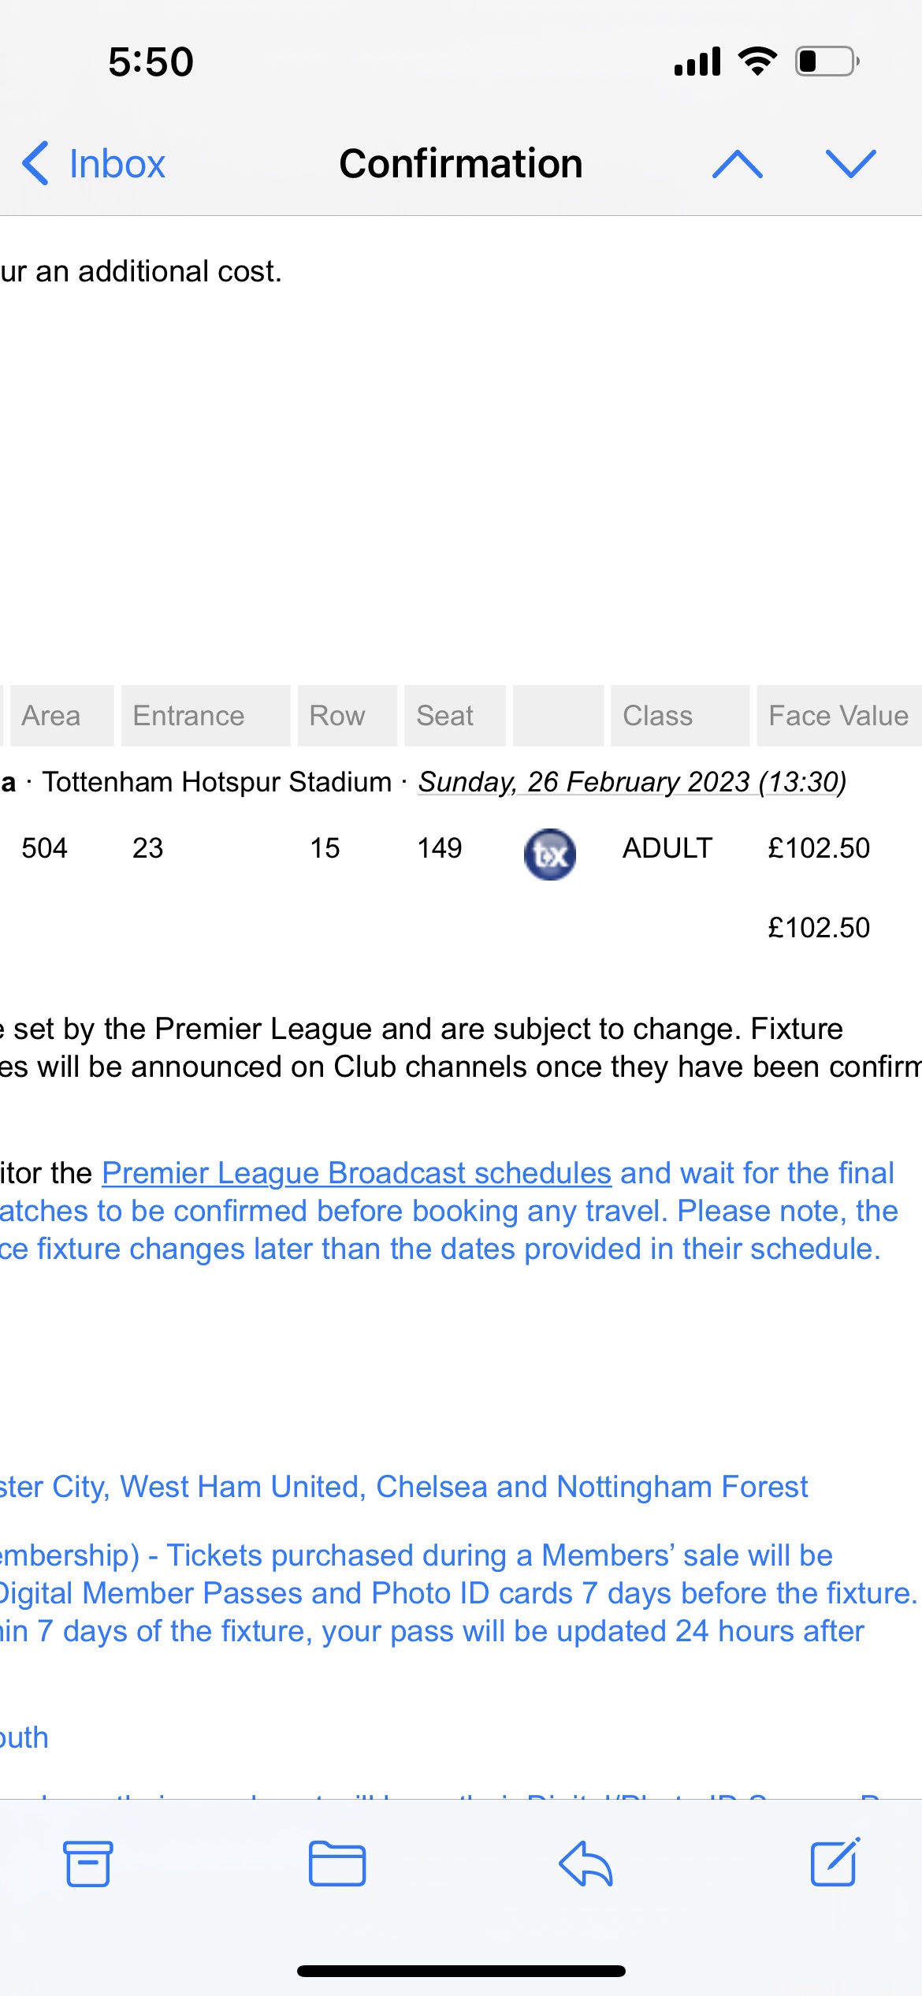The image size is (922, 1996).
Task: Tap the Face Value column header
Action: 838,716
